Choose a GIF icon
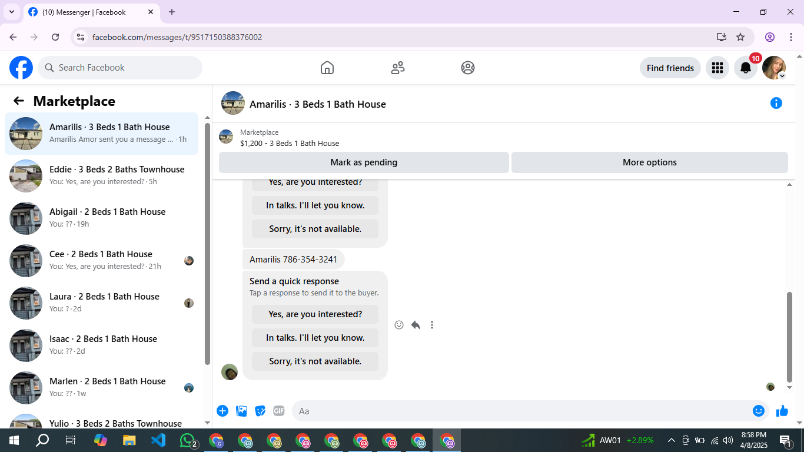The height and width of the screenshot is (452, 804). 278,411
